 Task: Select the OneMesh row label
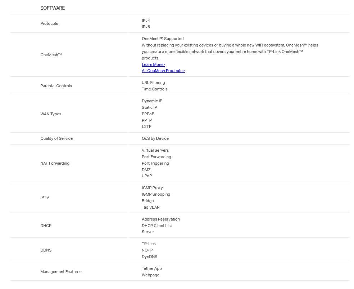coord(51,55)
